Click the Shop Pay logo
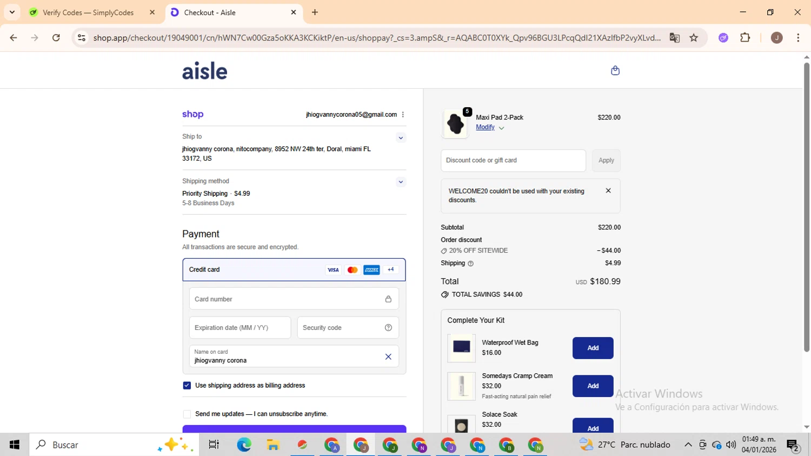 click(193, 114)
